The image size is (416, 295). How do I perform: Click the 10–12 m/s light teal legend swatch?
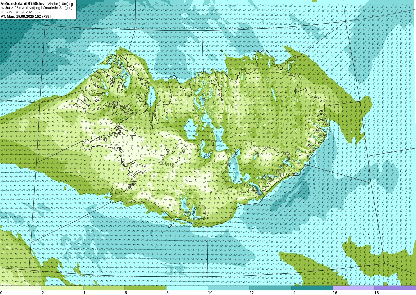(229, 288)
